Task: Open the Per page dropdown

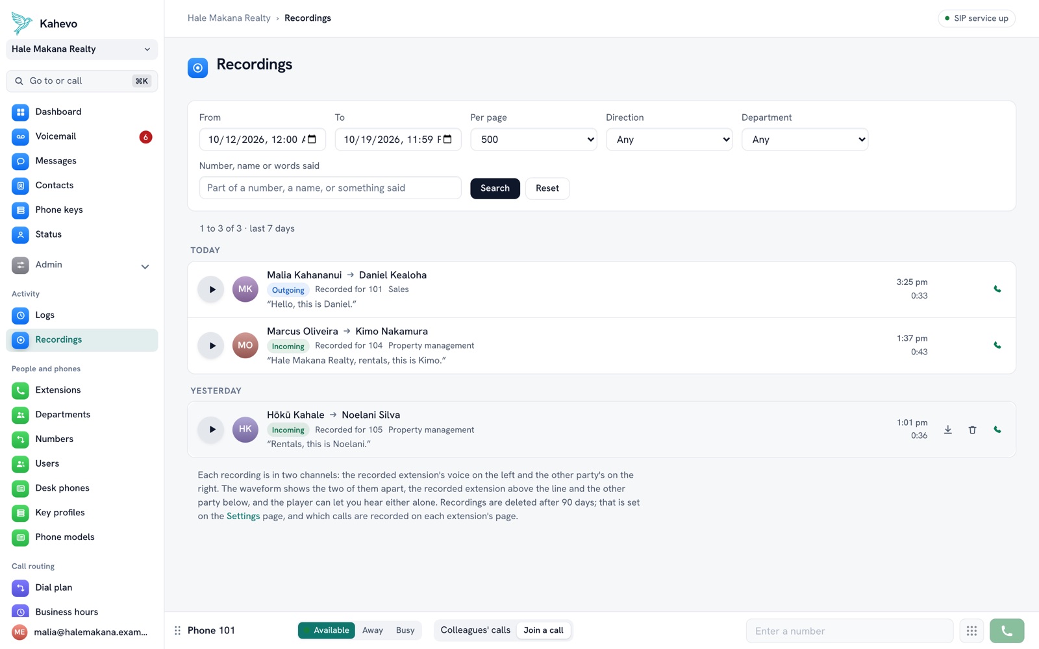Action: point(534,140)
